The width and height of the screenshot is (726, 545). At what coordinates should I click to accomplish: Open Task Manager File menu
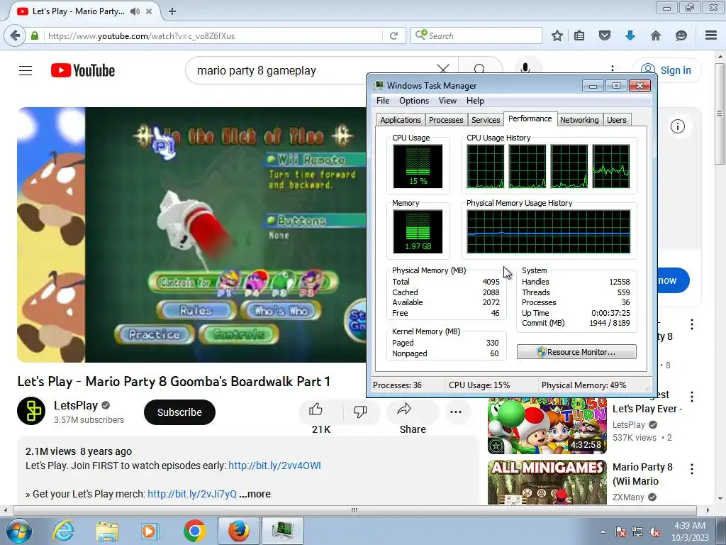point(383,101)
